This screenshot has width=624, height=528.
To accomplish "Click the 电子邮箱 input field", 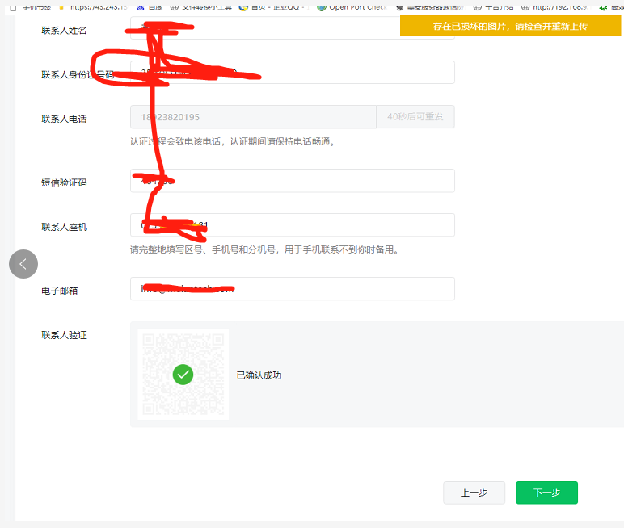I will (x=293, y=289).
